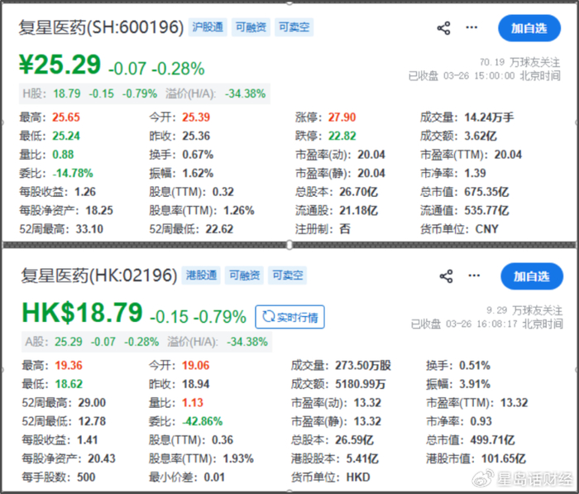
Task: Select 52周最低 value 12.78
Action: click(x=92, y=421)
